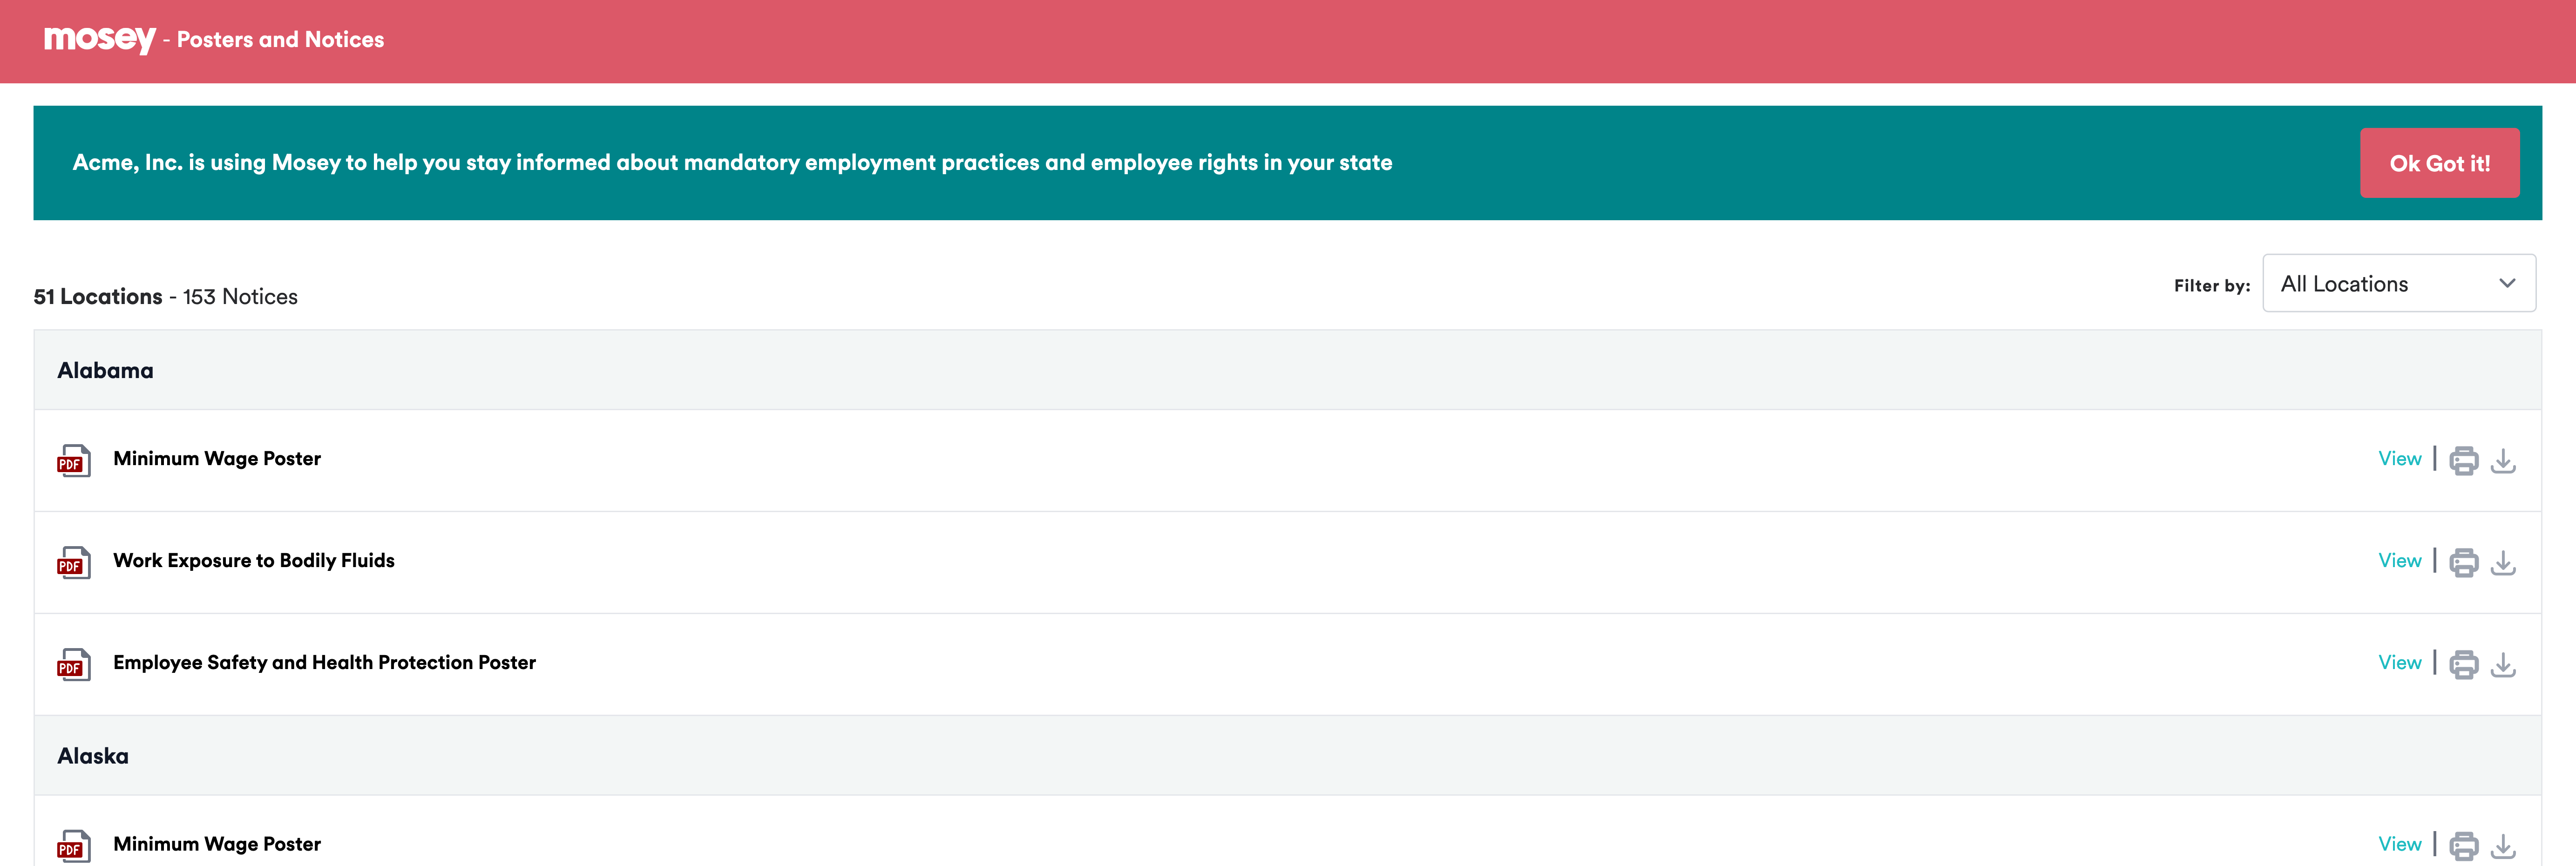The width and height of the screenshot is (2576, 866).
Task: Click the Employee Safety and Health Protection Poster title
Action: click(x=324, y=663)
